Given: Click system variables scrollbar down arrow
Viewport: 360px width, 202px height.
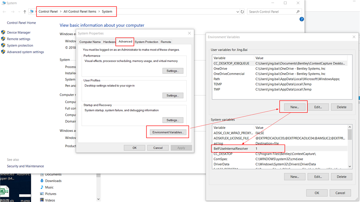Looking at the screenshot, I should pyautogui.click(x=350, y=166).
